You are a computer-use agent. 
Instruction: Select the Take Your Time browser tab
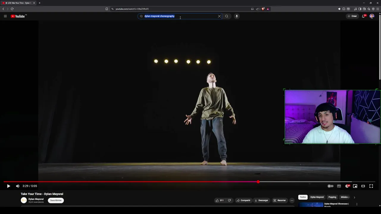tap(18, 3)
